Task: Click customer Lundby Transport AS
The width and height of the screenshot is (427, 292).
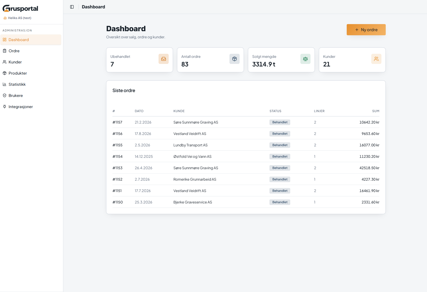Action: [x=190, y=145]
